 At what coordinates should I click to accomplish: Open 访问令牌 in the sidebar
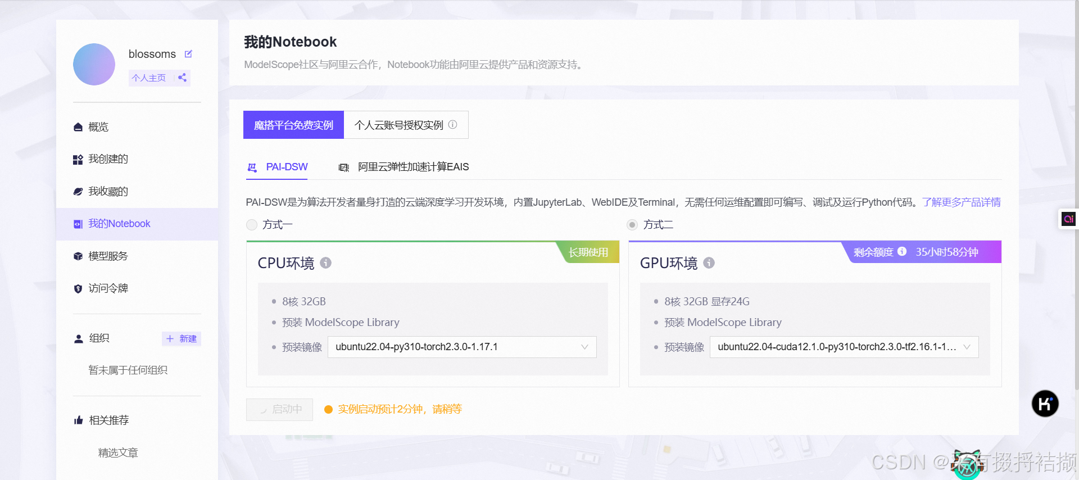137,288
